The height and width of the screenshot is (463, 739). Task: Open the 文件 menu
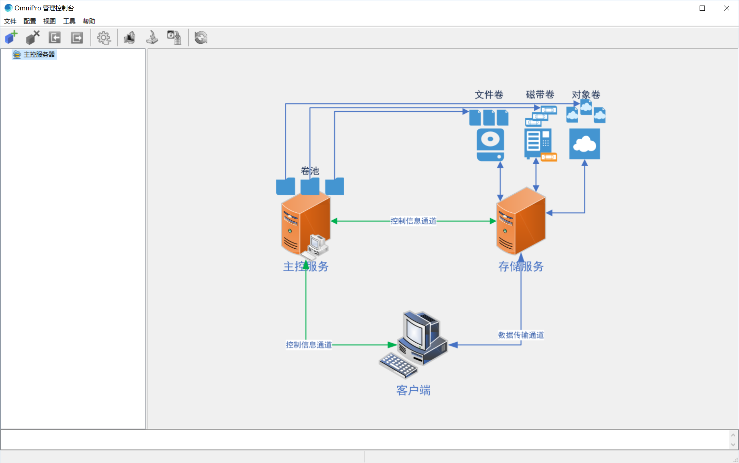coord(10,21)
